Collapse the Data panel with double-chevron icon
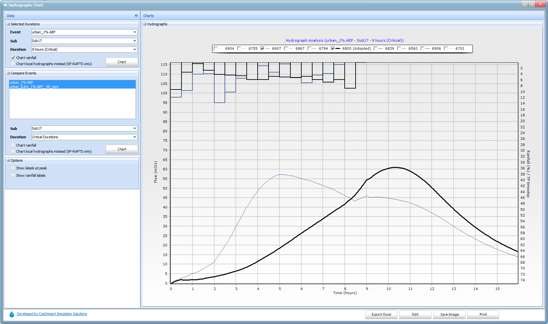The width and height of the screenshot is (548, 324). click(x=136, y=16)
